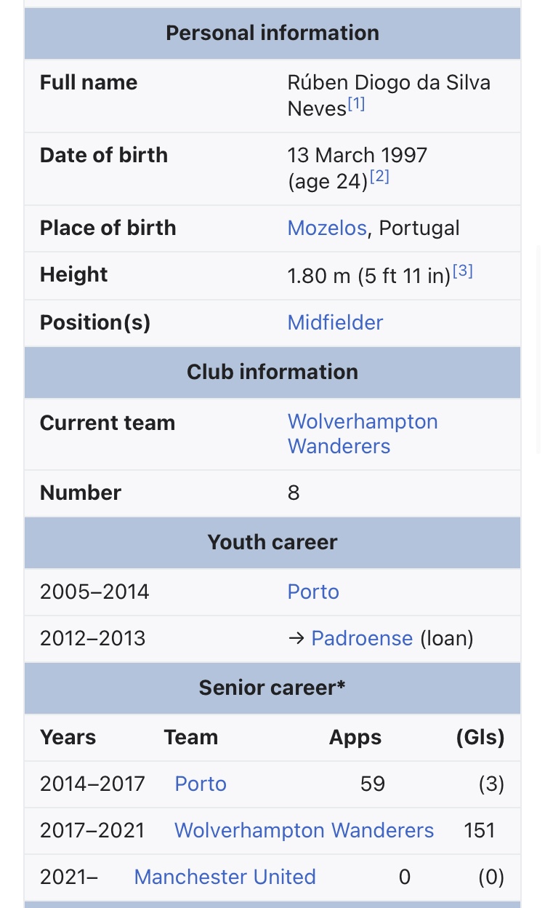Click the 13 March 1997 birth date

click(358, 155)
